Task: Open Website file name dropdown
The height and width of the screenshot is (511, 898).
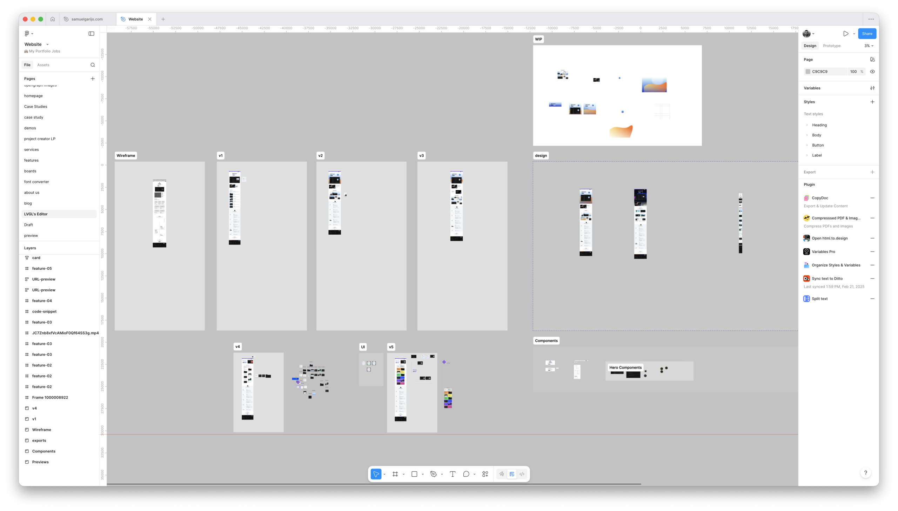Action: point(47,45)
